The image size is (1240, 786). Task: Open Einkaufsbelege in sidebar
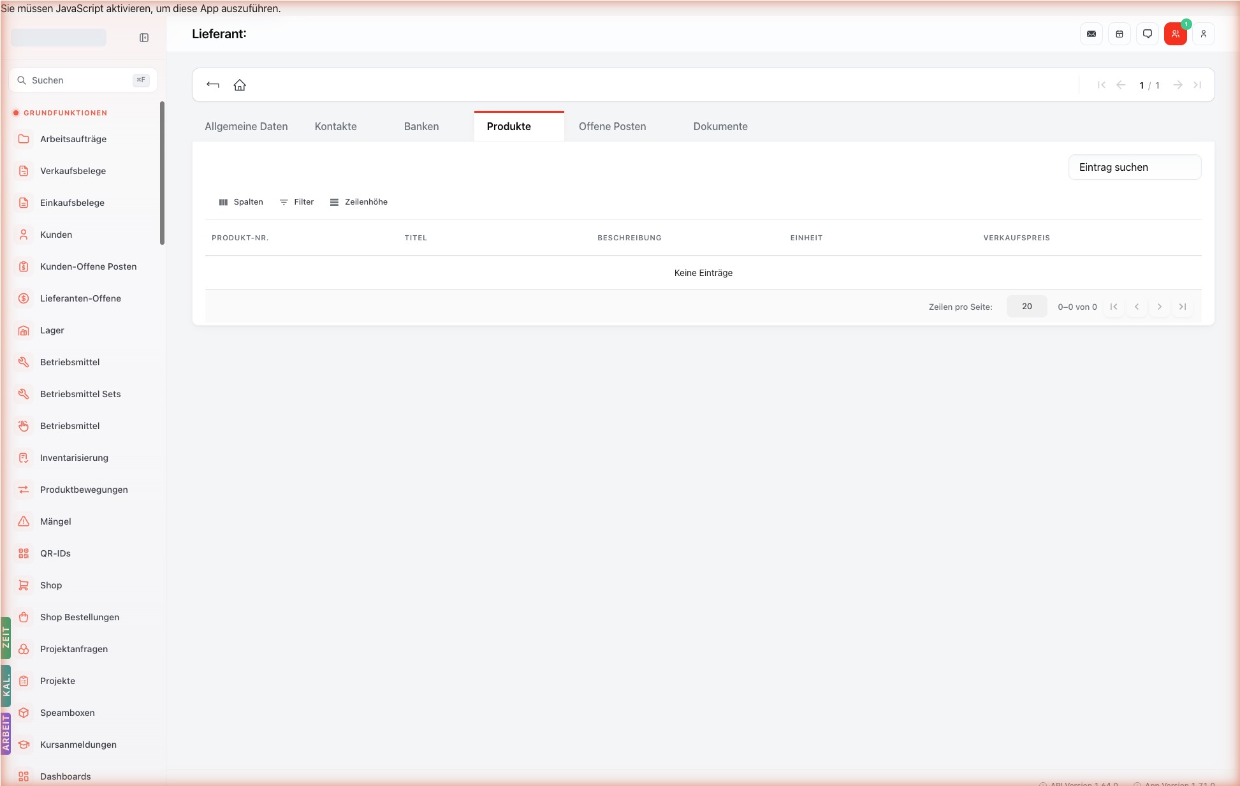[84, 203]
